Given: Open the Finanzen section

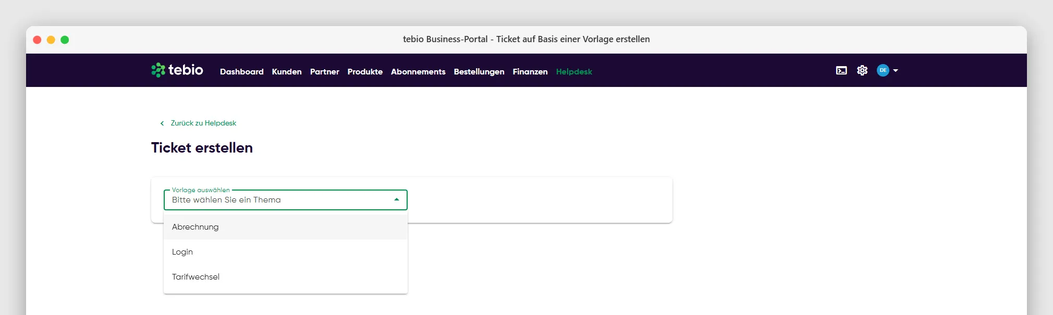Looking at the screenshot, I should (x=530, y=72).
